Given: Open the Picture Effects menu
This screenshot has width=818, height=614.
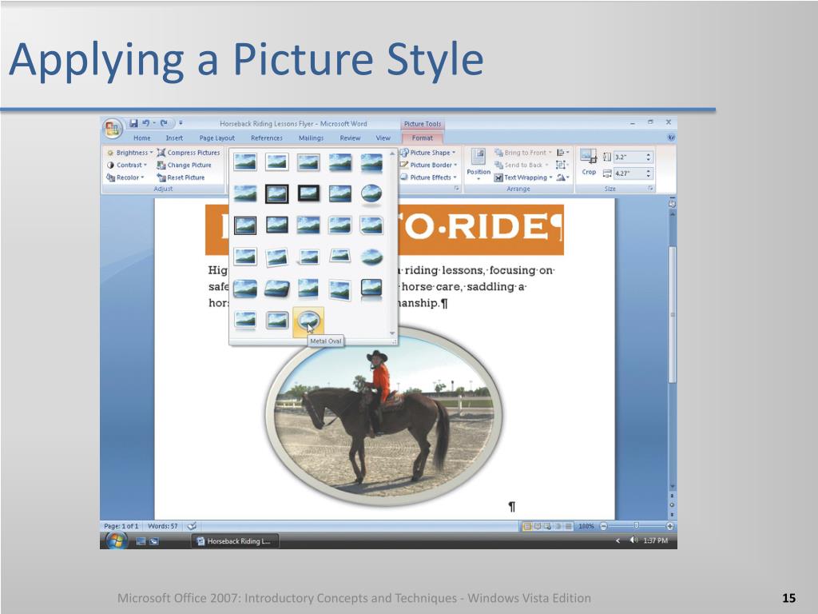Looking at the screenshot, I should (x=429, y=177).
